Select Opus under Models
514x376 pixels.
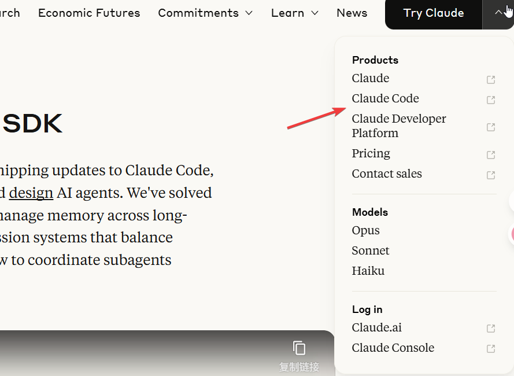tap(365, 230)
